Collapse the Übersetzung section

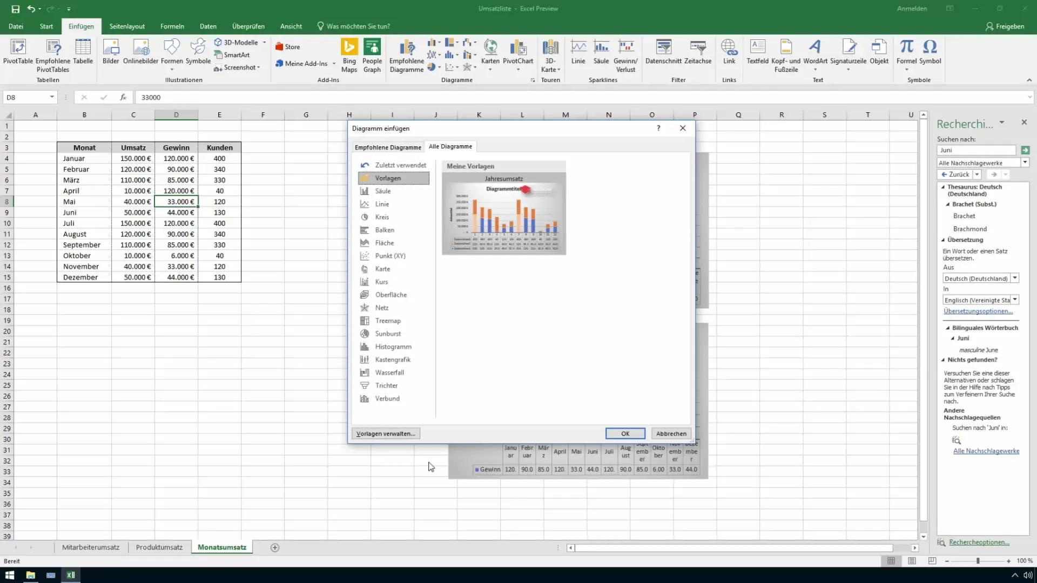[x=943, y=240]
